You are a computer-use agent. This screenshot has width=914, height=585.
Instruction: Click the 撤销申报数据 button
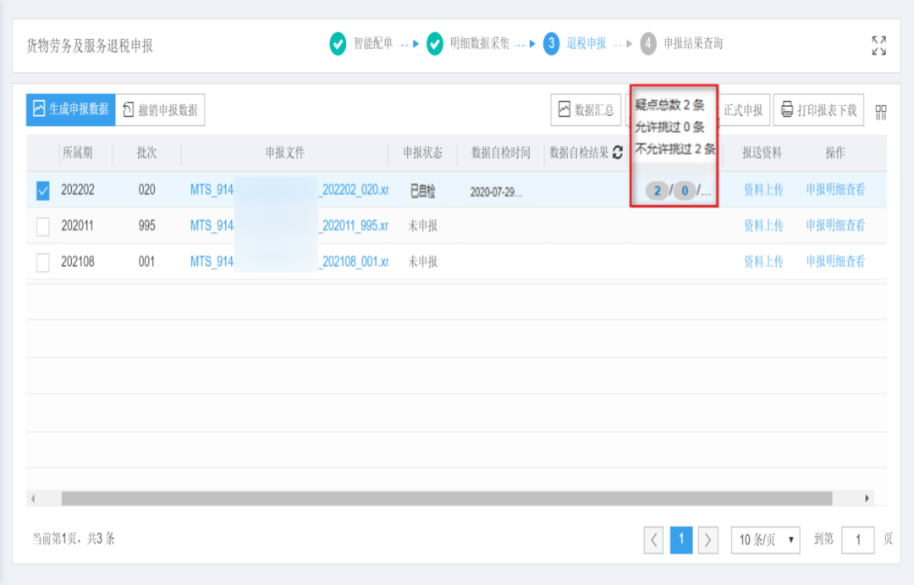point(160,110)
